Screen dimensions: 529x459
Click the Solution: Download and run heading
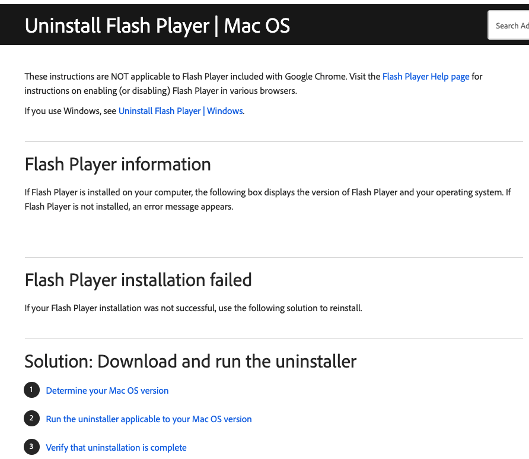click(190, 361)
